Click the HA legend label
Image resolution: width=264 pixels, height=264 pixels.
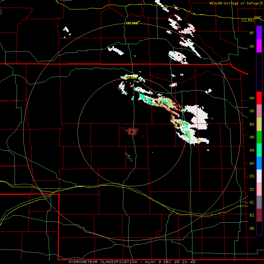(252, 98)
